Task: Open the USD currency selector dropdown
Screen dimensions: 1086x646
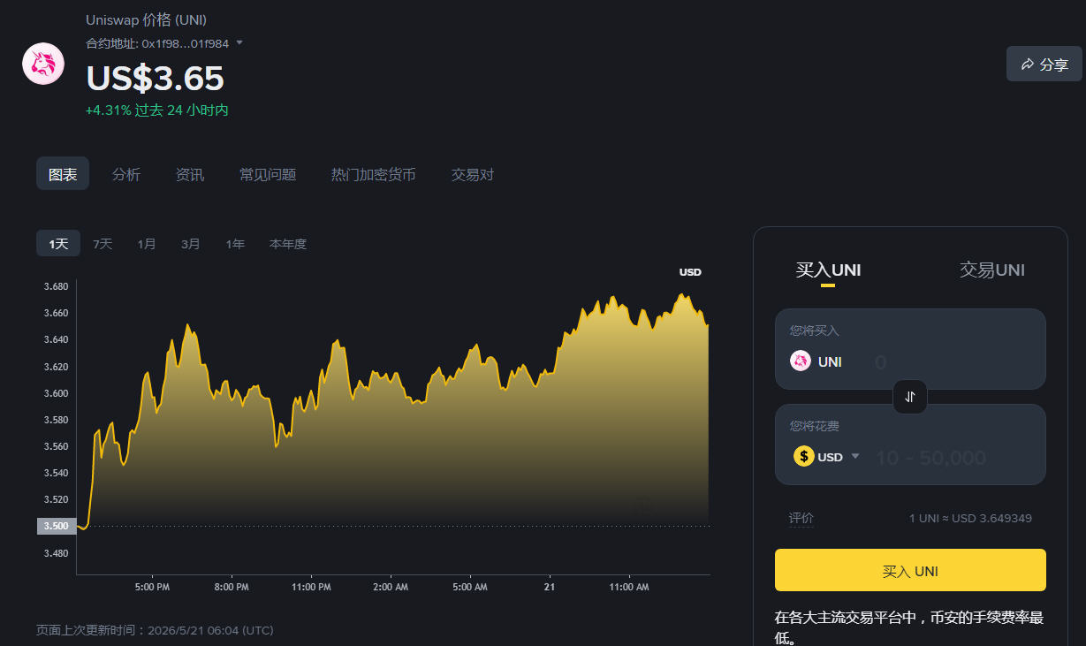Action: (x=827, y=457)
